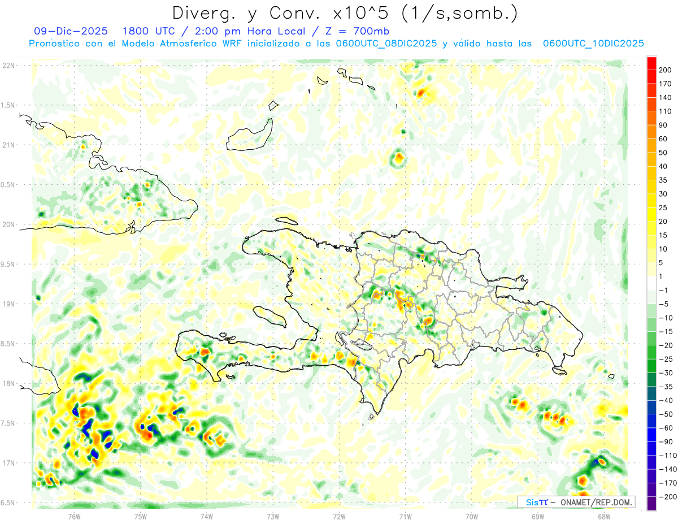
Task: Select the "75W" longitude label
Action: click(141, 517)
